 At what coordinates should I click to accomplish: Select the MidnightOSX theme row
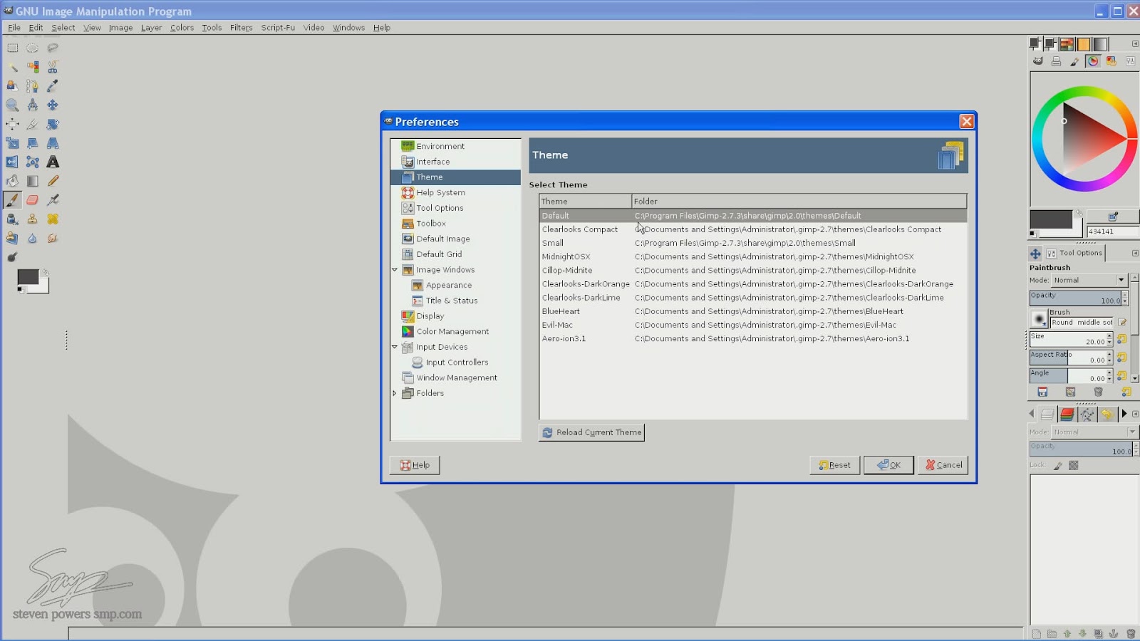(753, 256)
